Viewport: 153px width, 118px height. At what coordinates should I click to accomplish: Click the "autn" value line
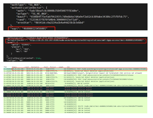tap(48, 11)
